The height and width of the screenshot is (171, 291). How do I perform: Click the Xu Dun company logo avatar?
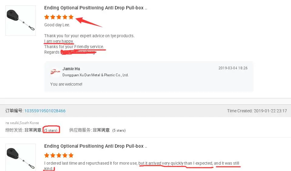click(55, 72)
